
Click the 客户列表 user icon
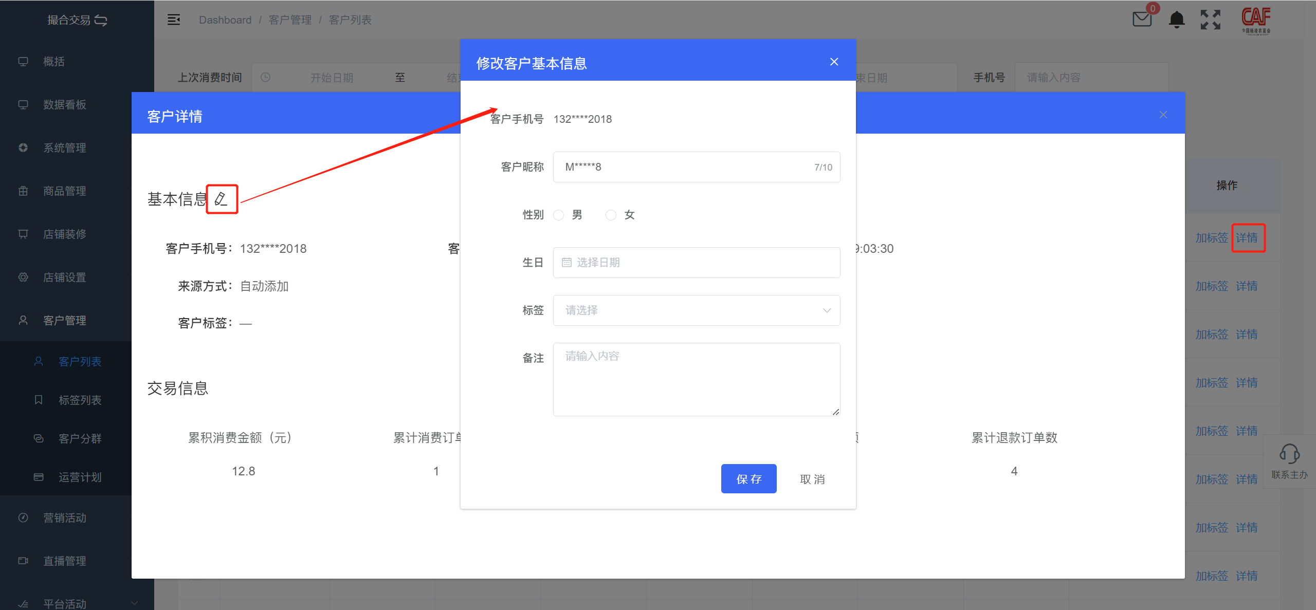pos(39,361)
